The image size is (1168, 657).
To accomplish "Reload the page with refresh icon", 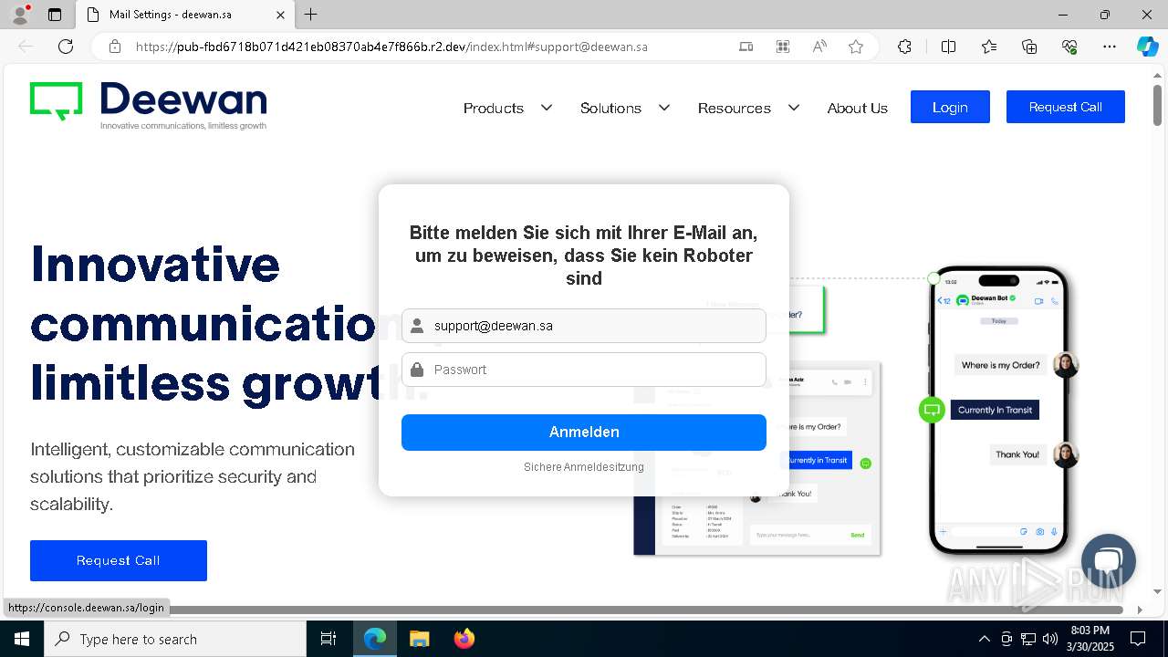I will click(66, 47).
